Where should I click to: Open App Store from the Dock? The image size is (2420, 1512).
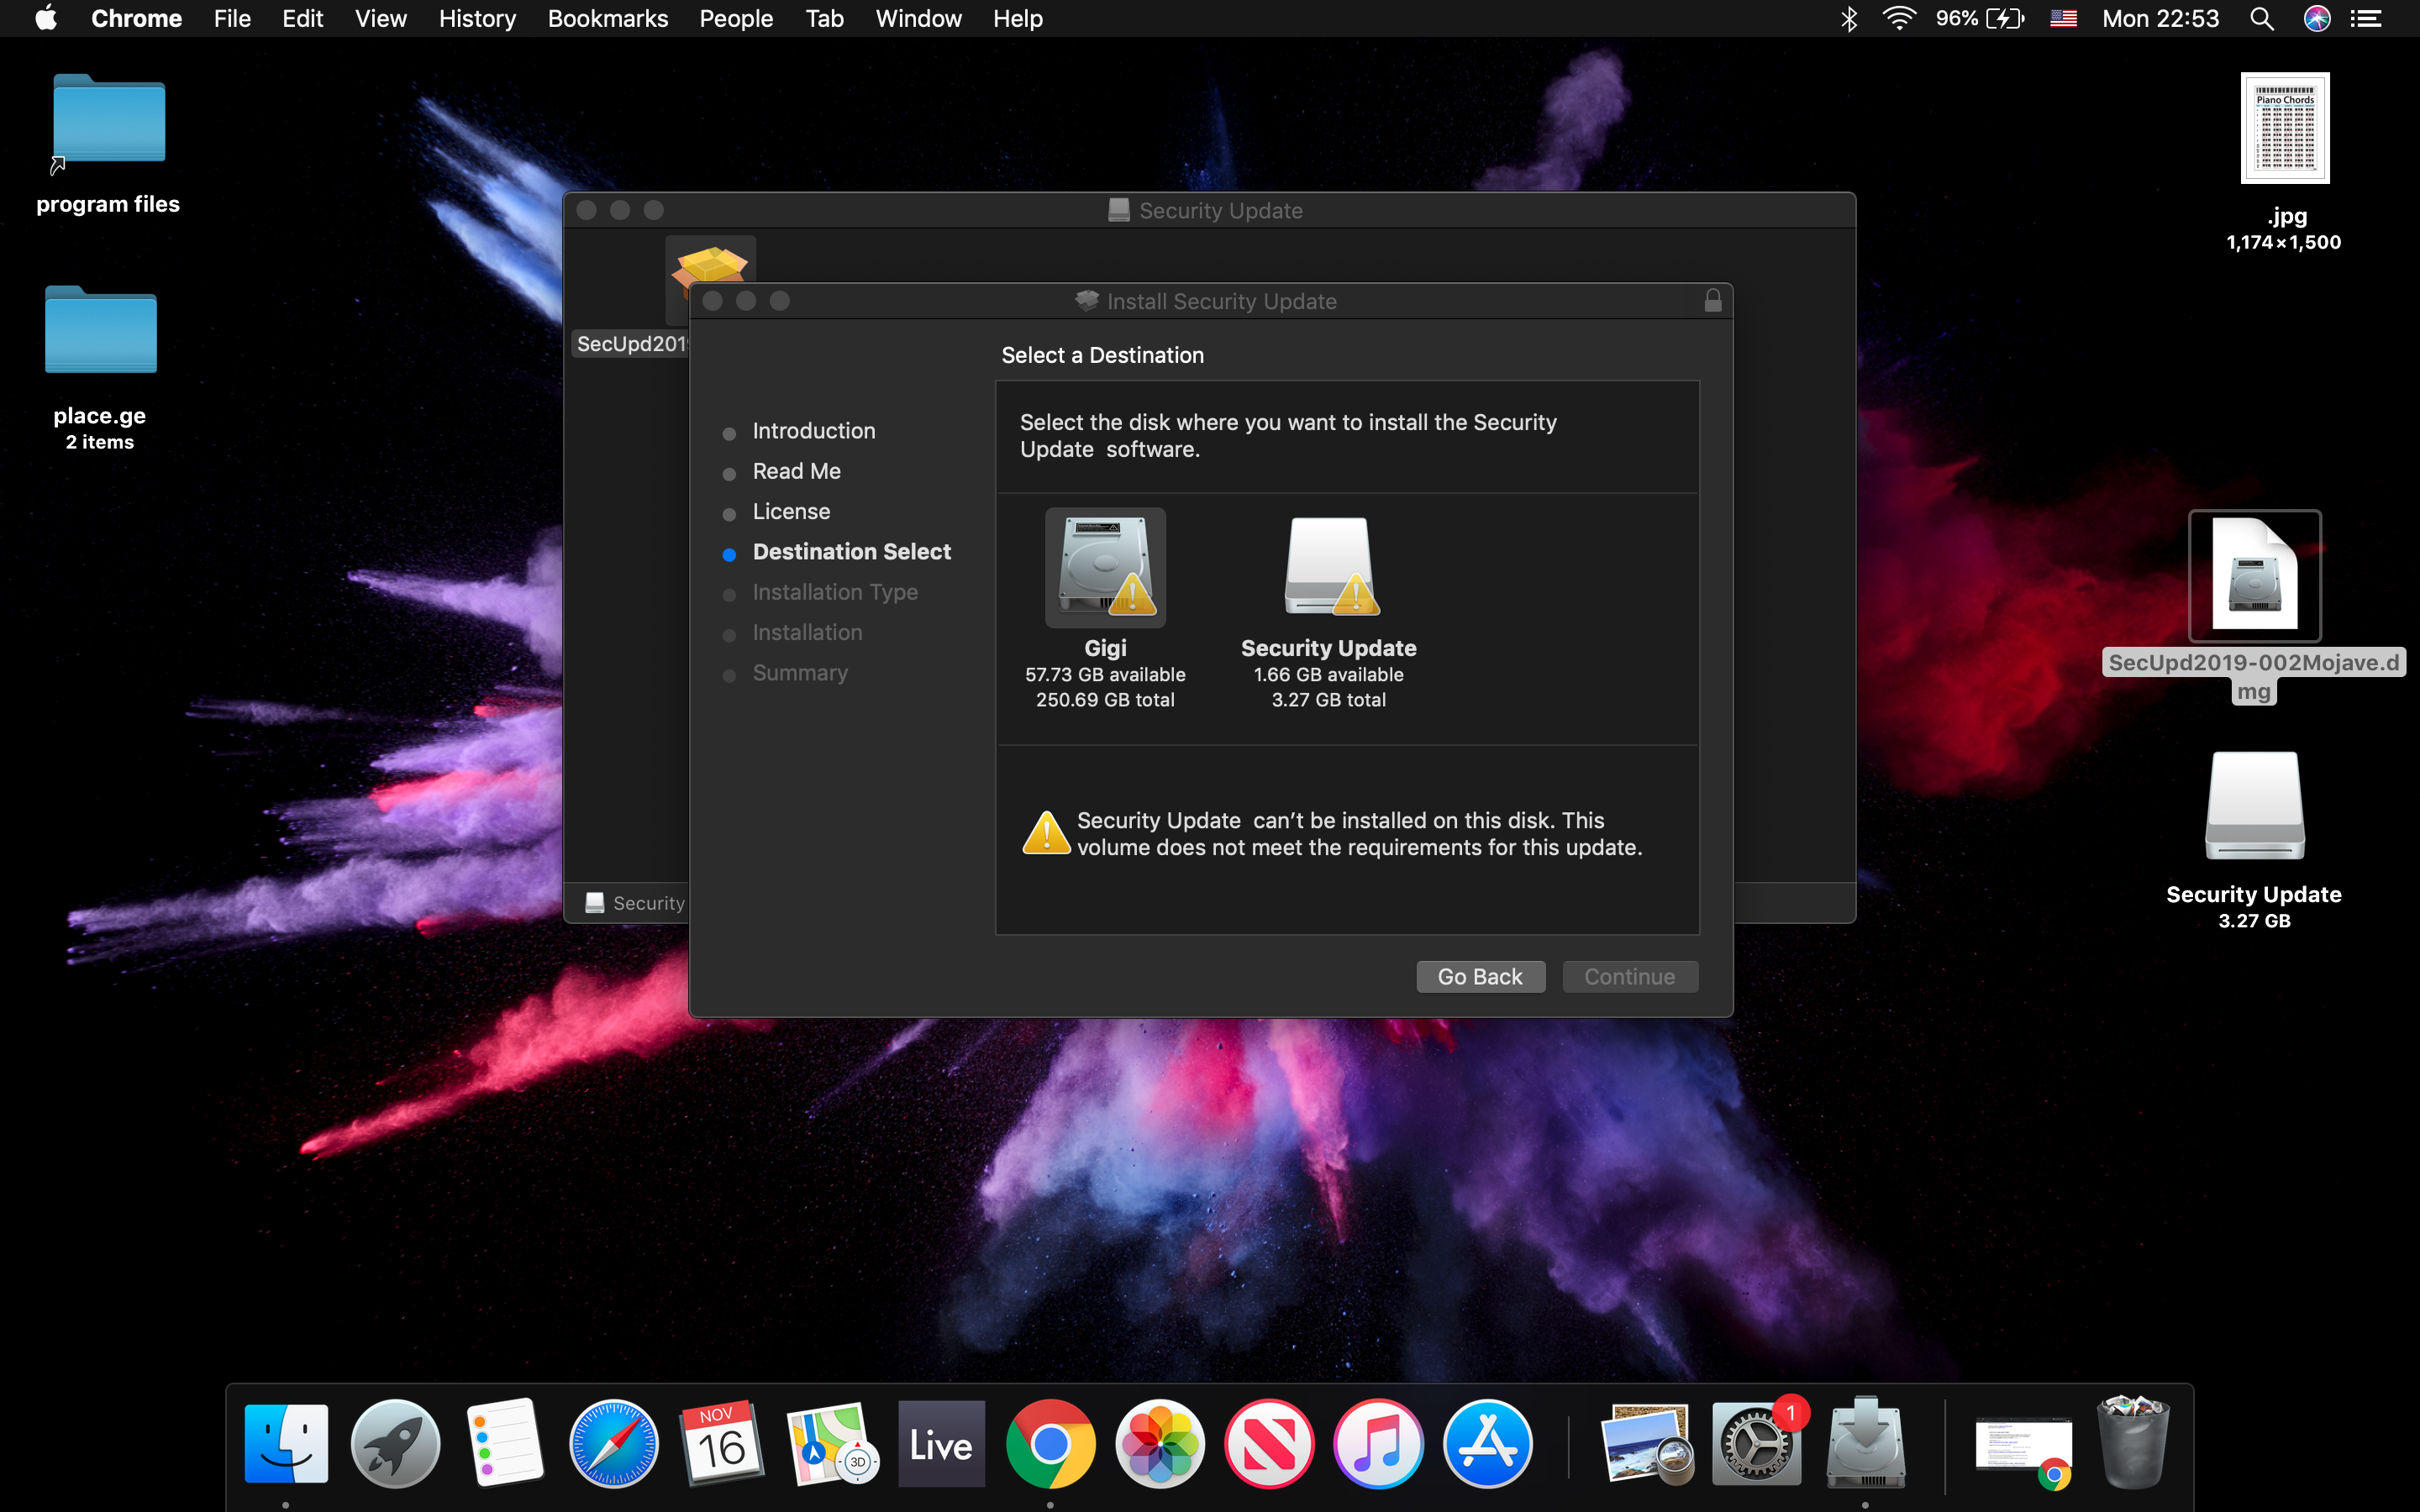[1487, 1444]
